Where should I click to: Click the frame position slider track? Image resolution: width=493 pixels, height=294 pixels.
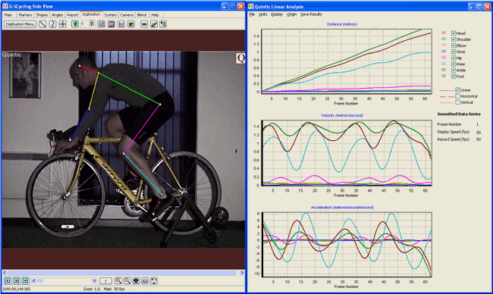(x=64, y=281)
